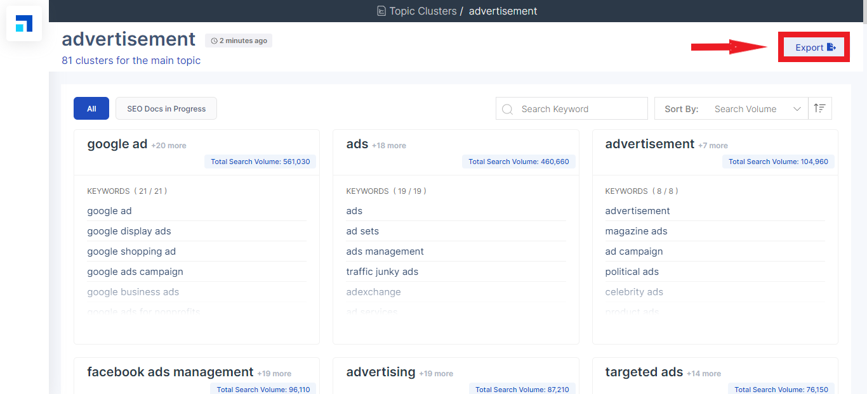This screenshot has width=867, height=394.
Task: Select the 'traffic junky ads' keyword
Action: coord(382,272)
